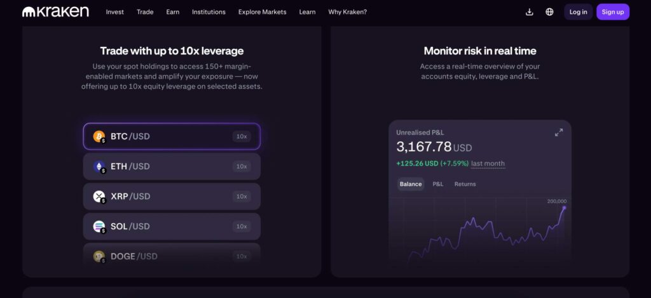This screenshot has width=651, height=298.
Task: Click the Sign up button
Action: pos(613,12)
